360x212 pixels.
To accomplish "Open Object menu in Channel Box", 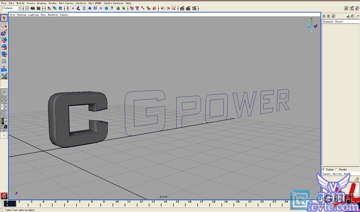I will (339, 22).
